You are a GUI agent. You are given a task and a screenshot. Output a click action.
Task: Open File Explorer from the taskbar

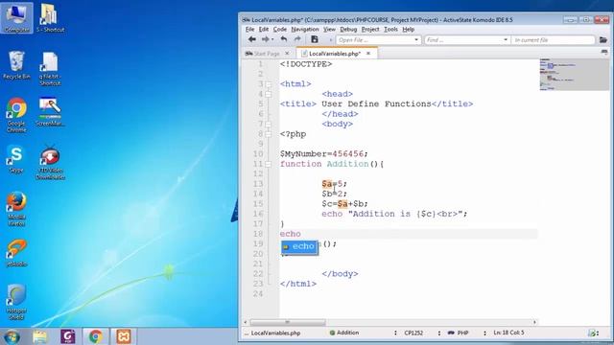pyautogui.click(x=39, y=336)
